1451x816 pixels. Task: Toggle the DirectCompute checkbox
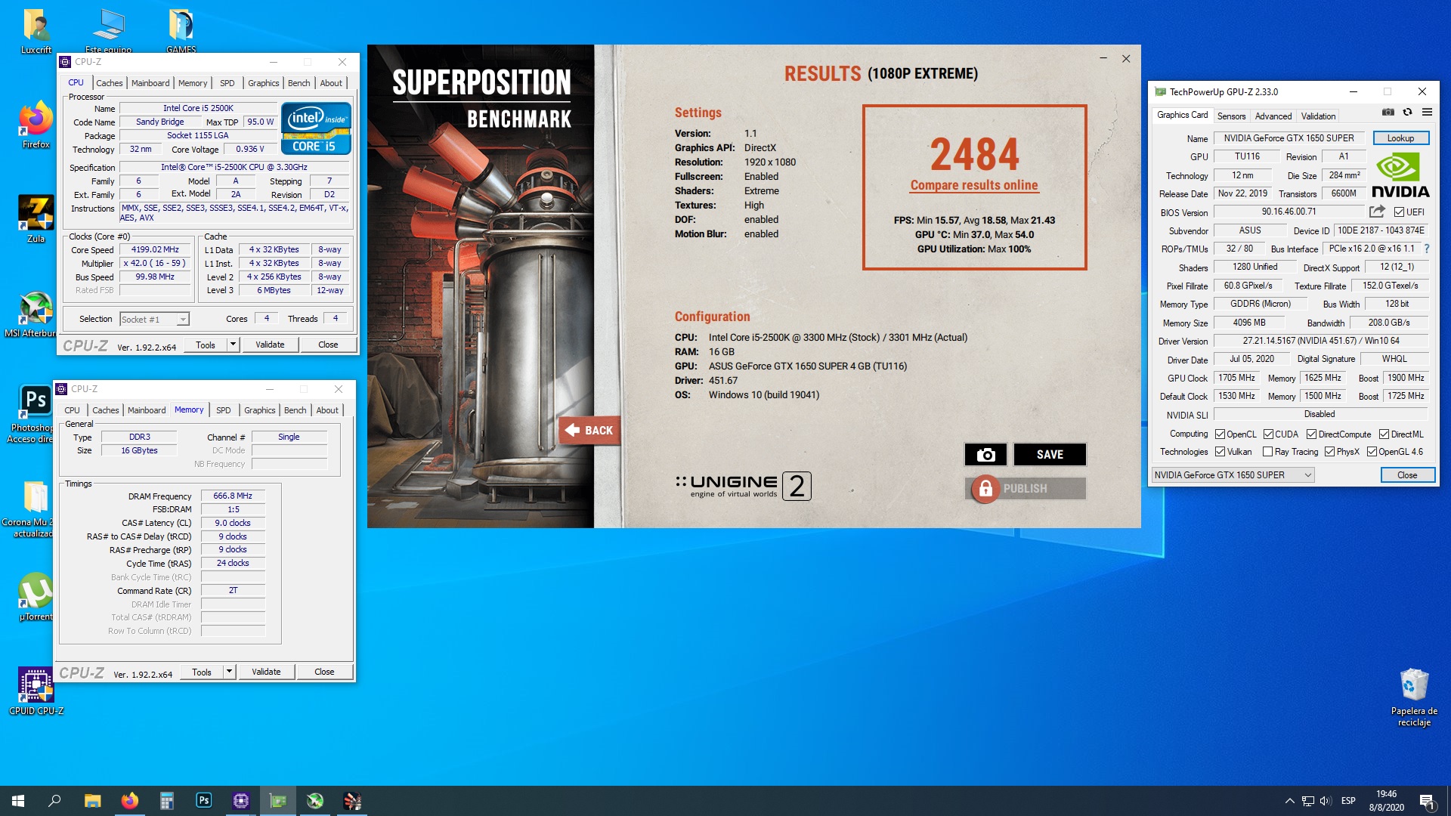(1311, 434)
